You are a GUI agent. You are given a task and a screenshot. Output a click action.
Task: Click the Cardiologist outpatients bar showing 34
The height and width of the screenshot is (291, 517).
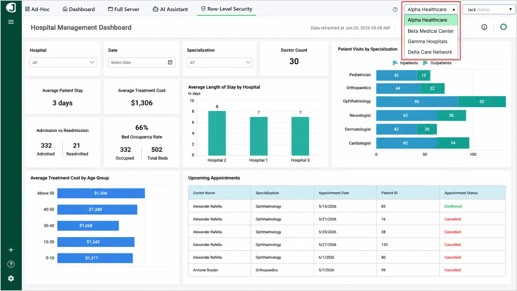[453, 143]
